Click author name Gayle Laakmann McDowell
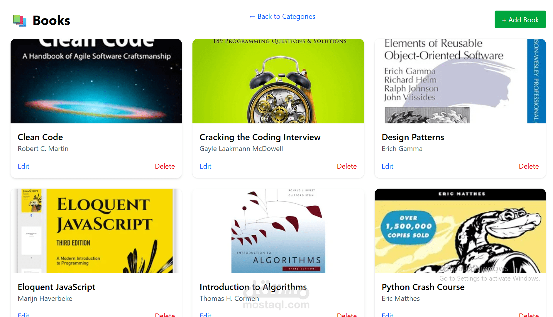553x317 pixels. [241, 149]
